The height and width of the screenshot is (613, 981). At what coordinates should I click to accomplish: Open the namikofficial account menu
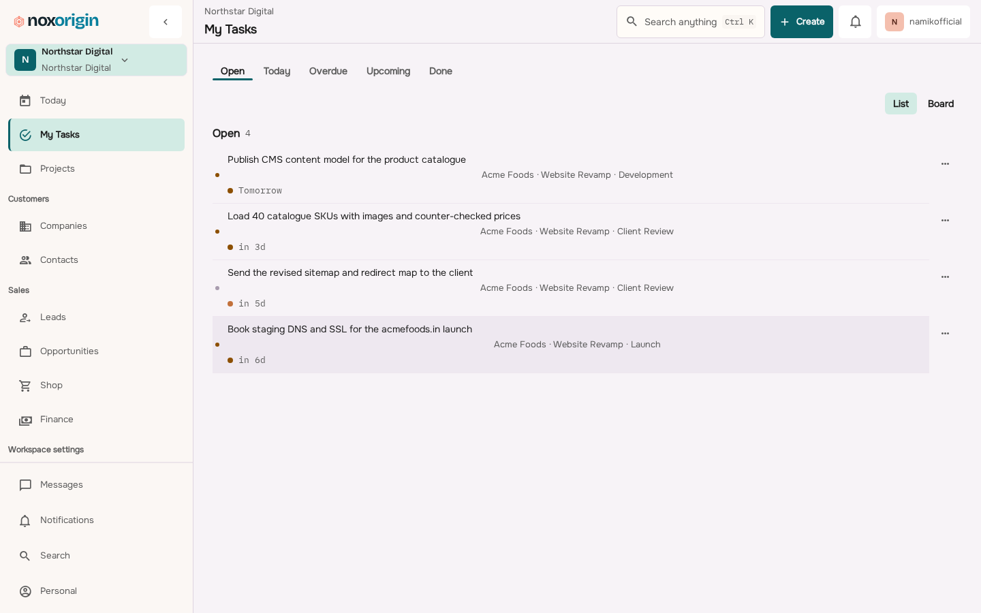(x=923, y=22)
